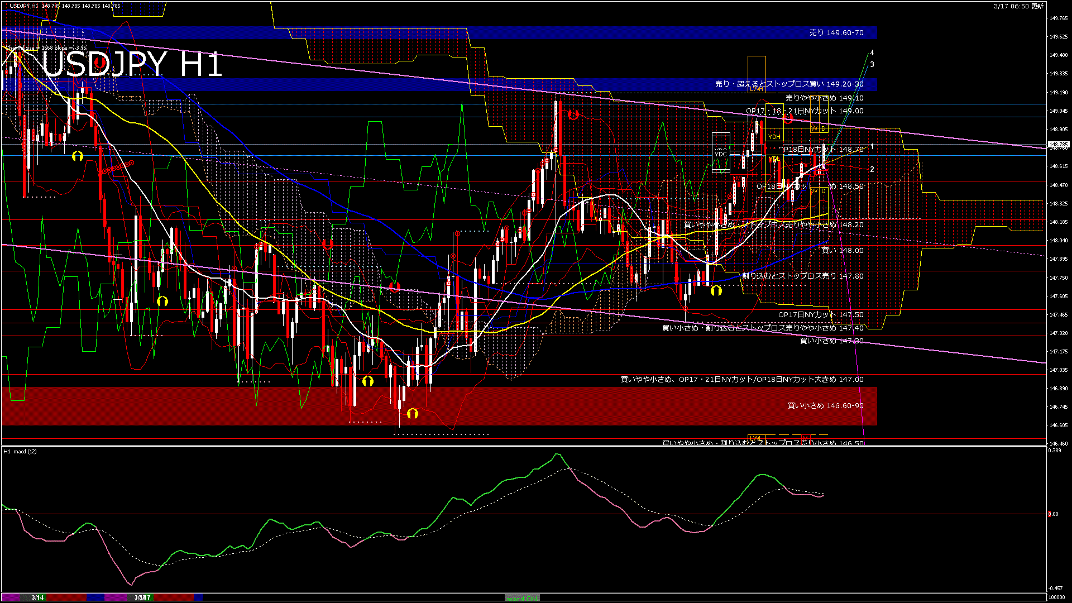Click the current price tag 148.785 on axis
Image resolution: width=1072 pixels, height=603 pixels.
click(x=1059, y=145)
